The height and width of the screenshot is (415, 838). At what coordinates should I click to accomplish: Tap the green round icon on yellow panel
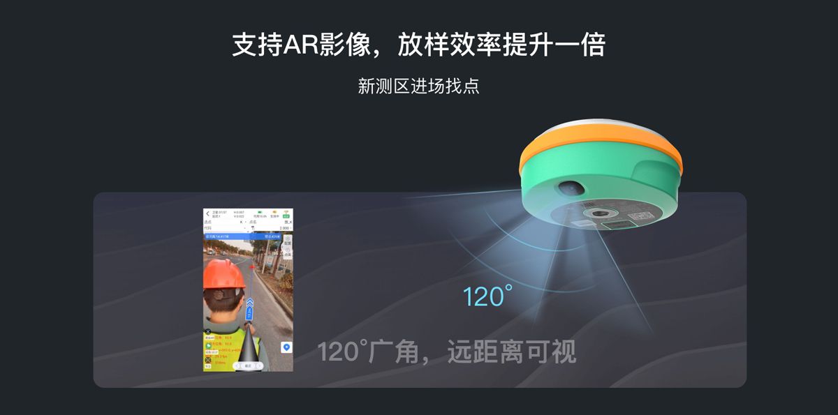click(x=208, y=346)
